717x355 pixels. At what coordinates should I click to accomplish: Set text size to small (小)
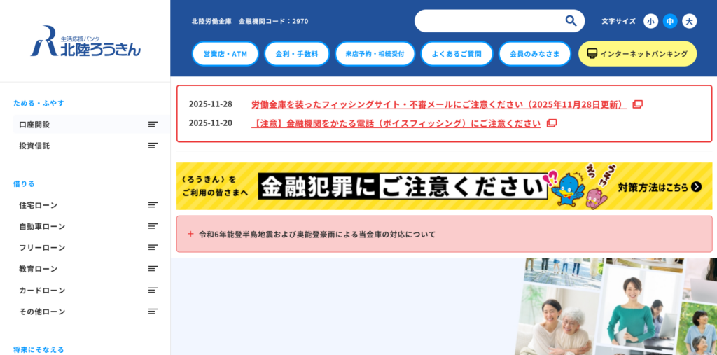(650, 22)
